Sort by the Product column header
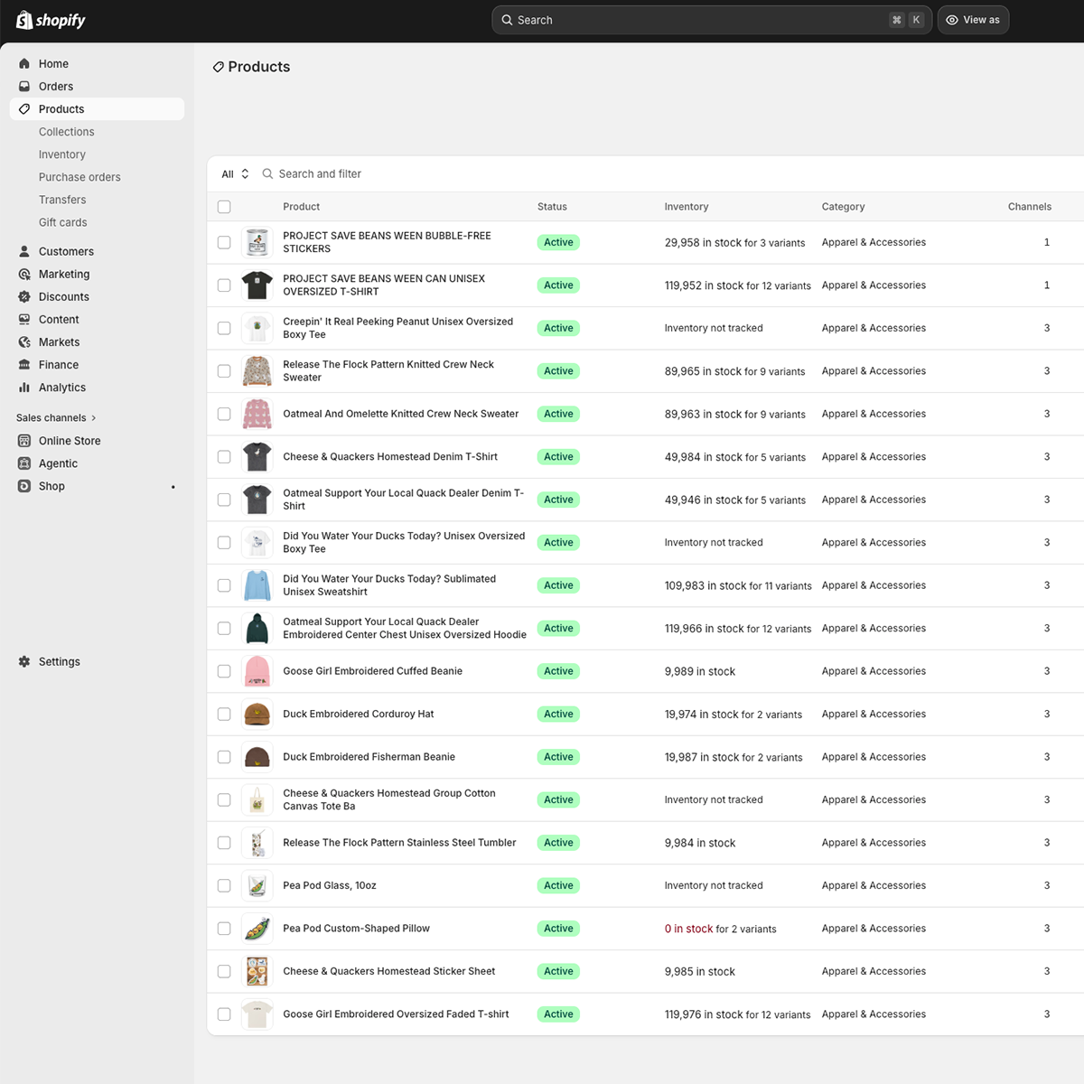This screenshot has height=1084, width=1084. point(302,207)
